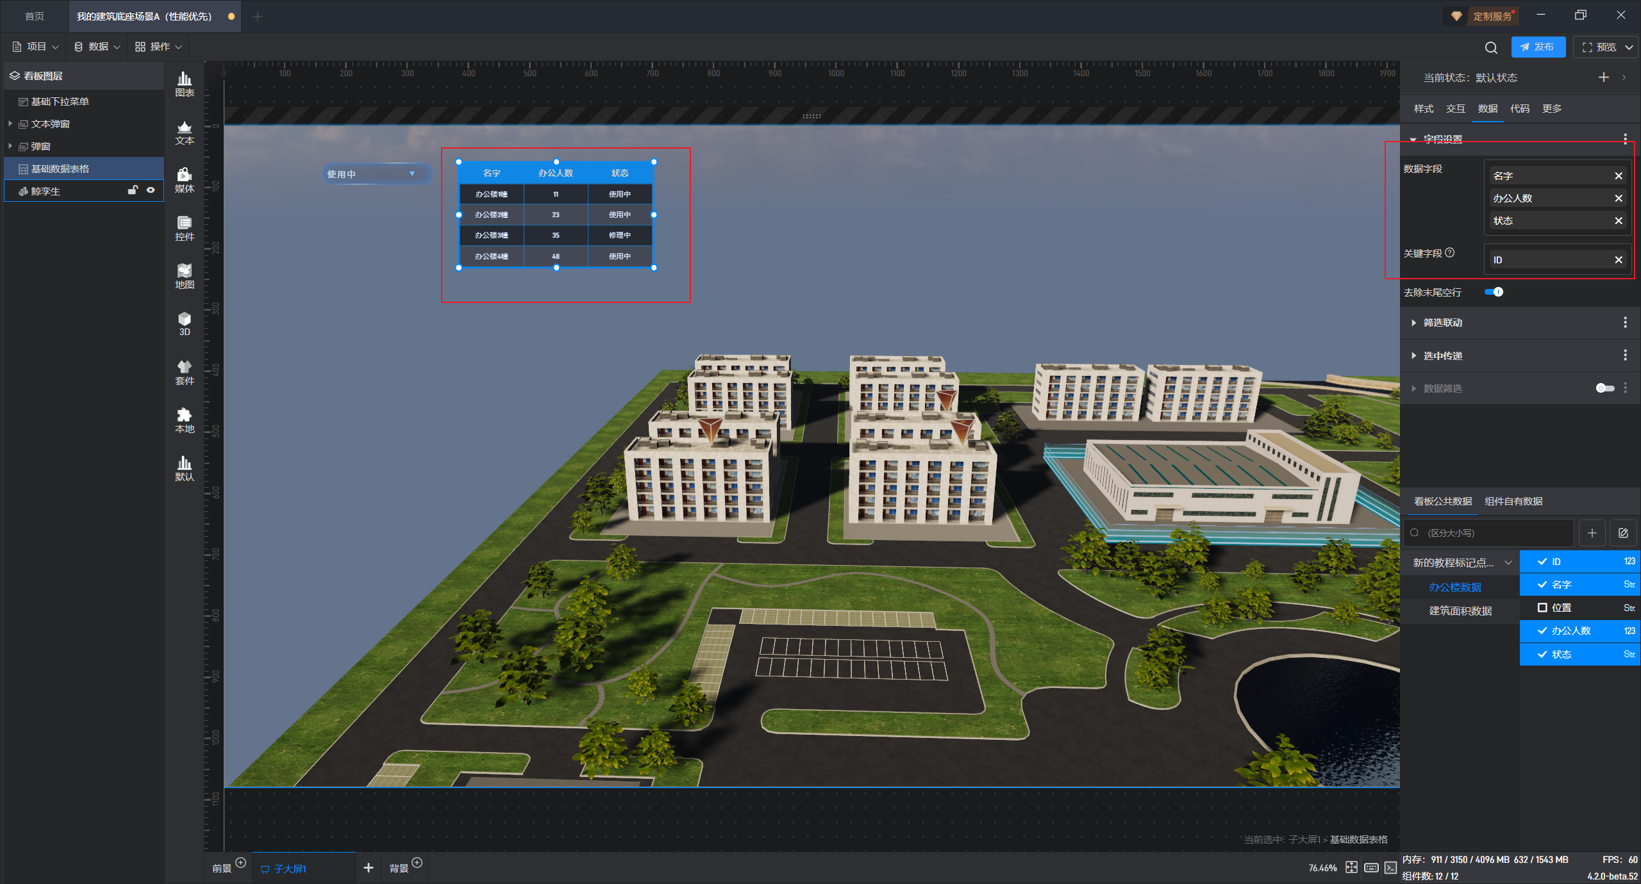1641x884 pixels.
Task: Click the search magnifier in top toolbar
Action: 1491,47
